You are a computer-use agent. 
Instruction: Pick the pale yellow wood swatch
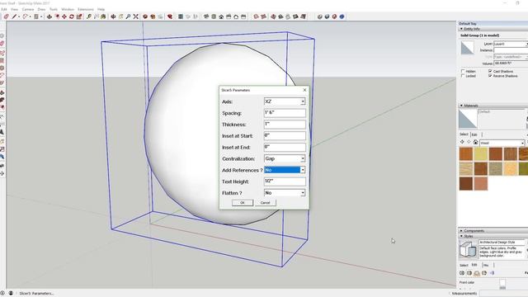(x=481, y=154)
